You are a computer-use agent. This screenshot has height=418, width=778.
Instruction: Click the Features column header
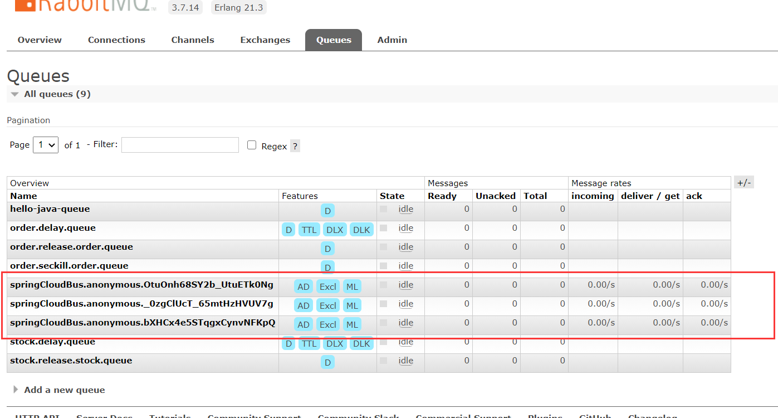click(300, 196)
